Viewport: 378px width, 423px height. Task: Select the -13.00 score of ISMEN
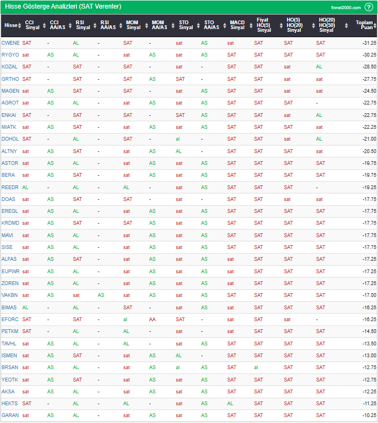[x=369, y=356]
